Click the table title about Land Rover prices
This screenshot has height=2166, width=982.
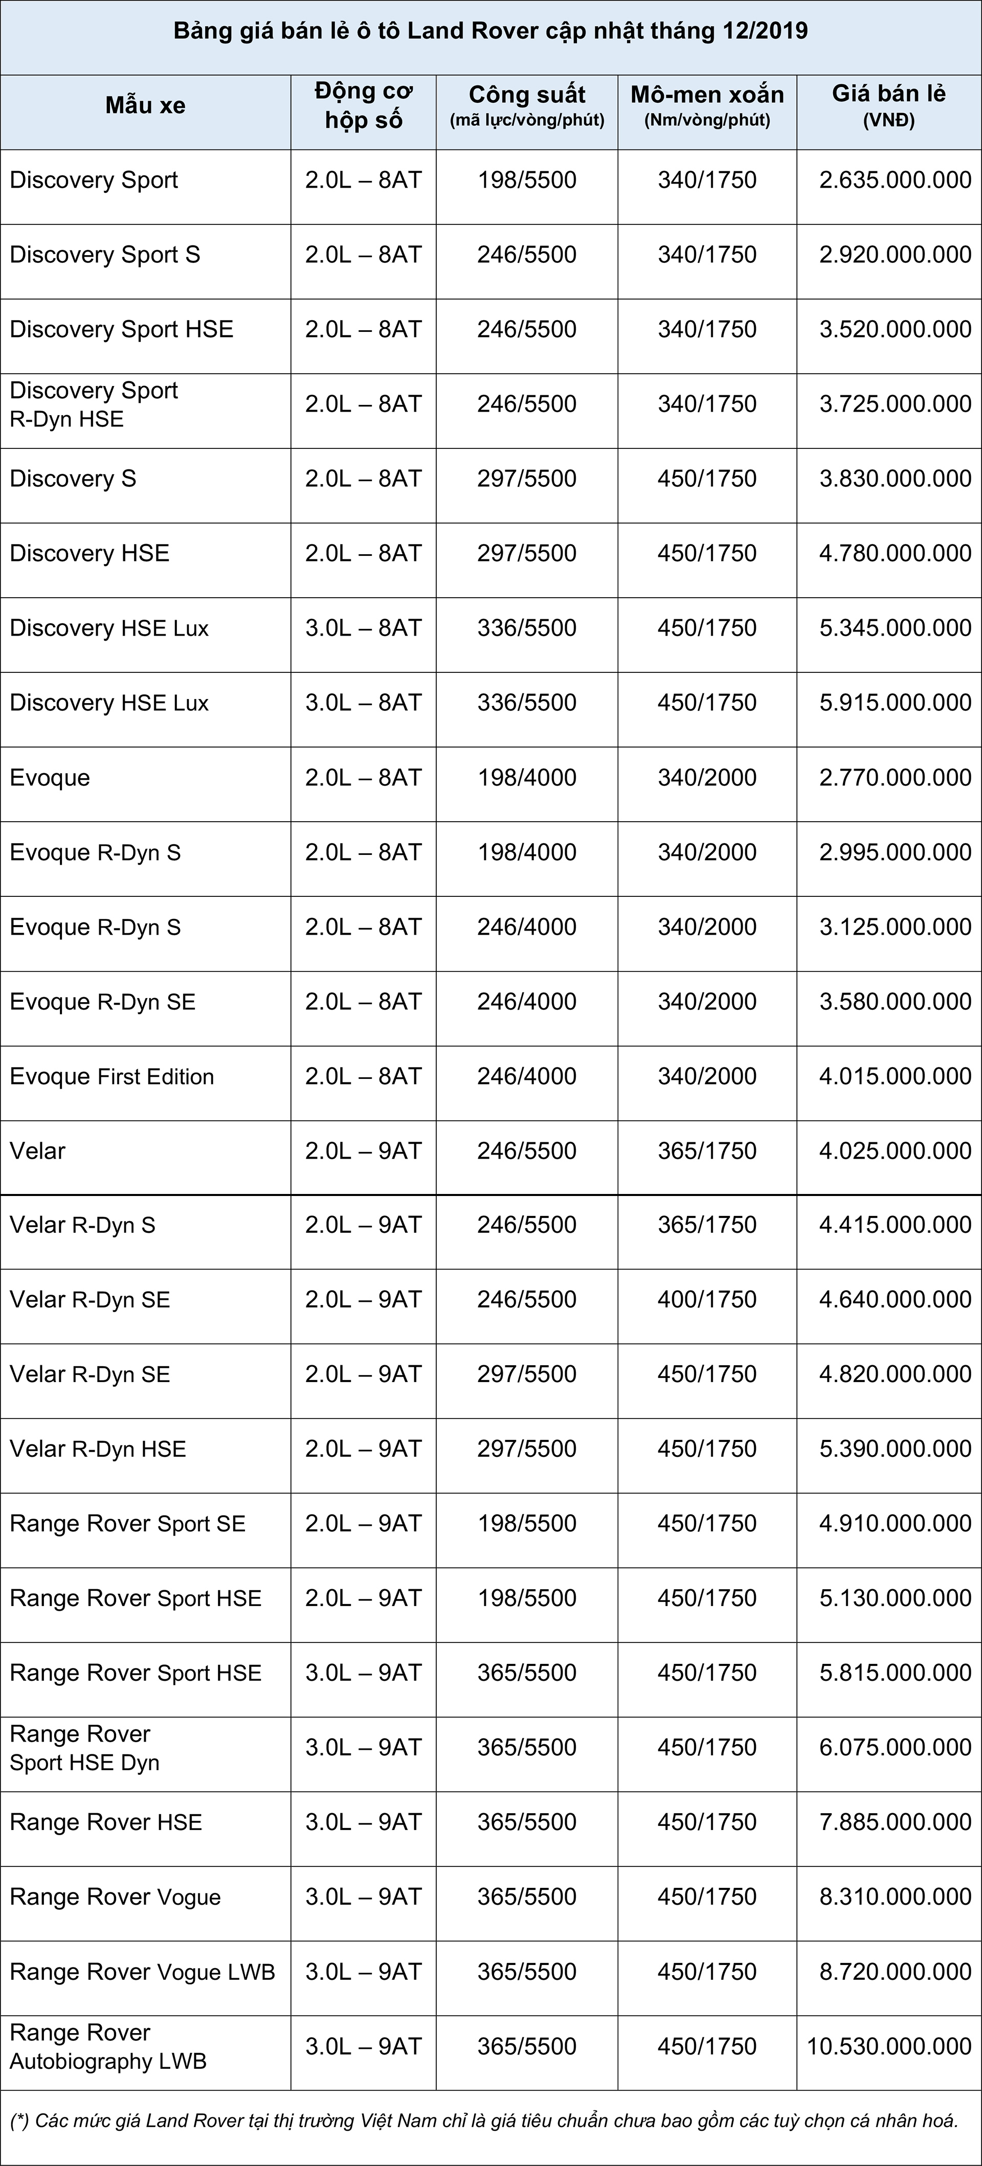coord(490,32)
